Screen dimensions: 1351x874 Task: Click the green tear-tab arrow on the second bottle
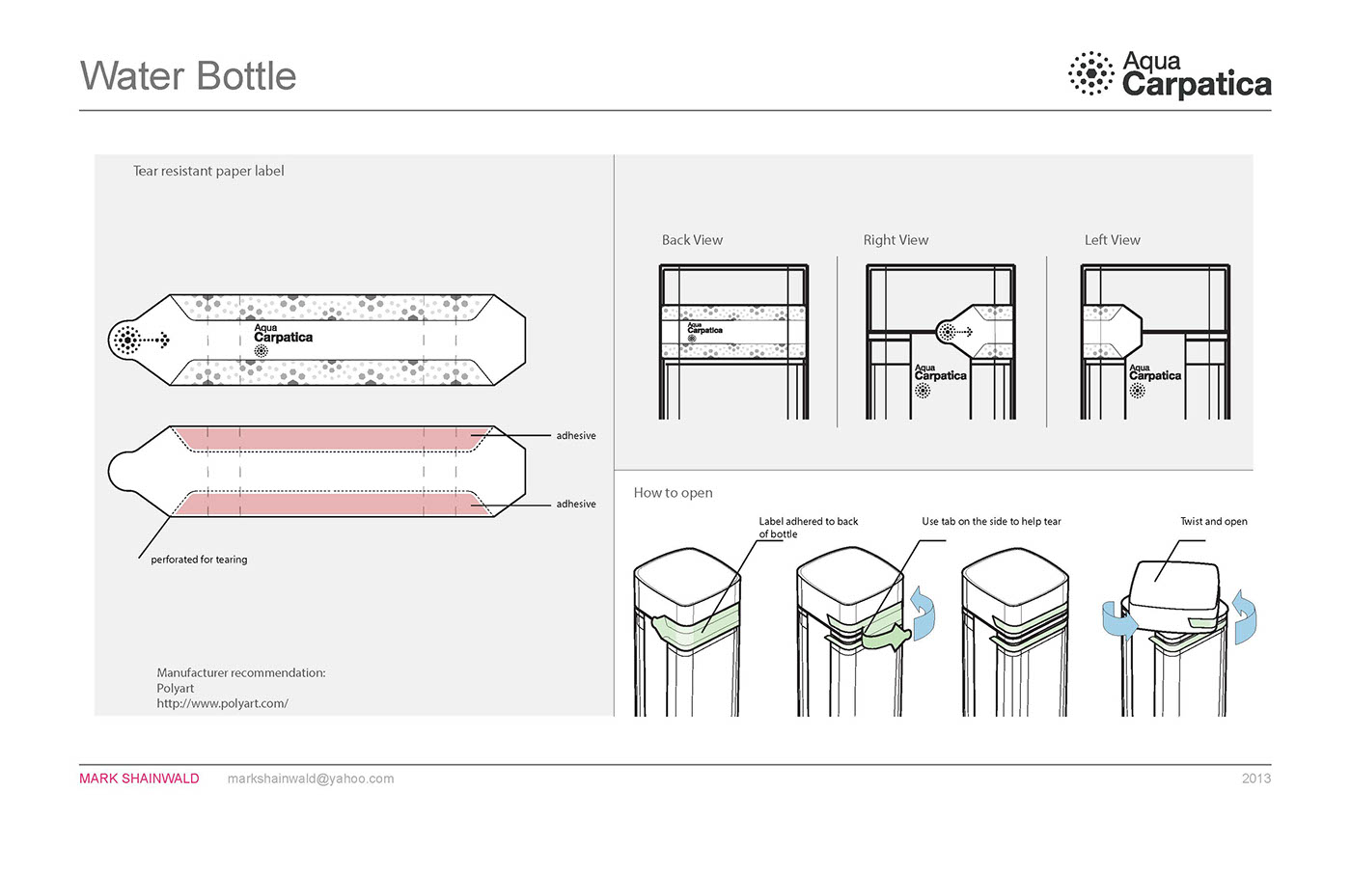tap(887, 638)
